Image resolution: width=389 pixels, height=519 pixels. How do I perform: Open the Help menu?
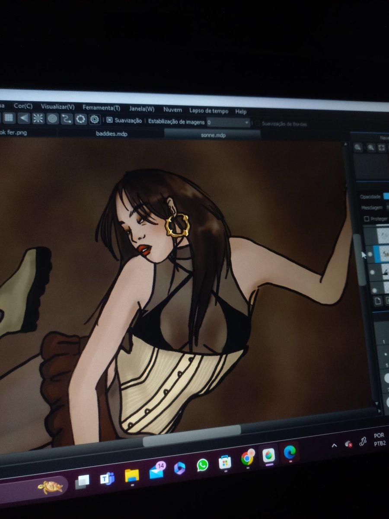[241, 112]
